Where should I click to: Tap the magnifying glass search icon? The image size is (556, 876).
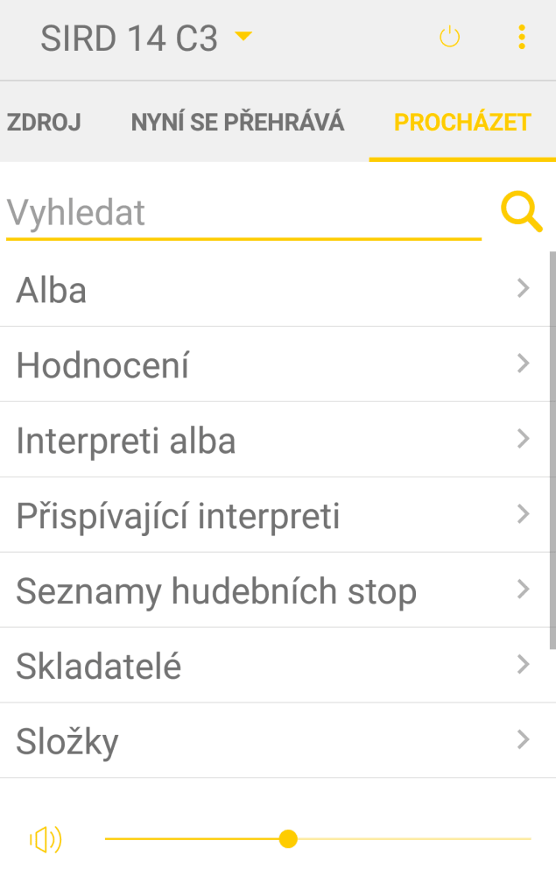pyautogui.click(x=521, y=213)
